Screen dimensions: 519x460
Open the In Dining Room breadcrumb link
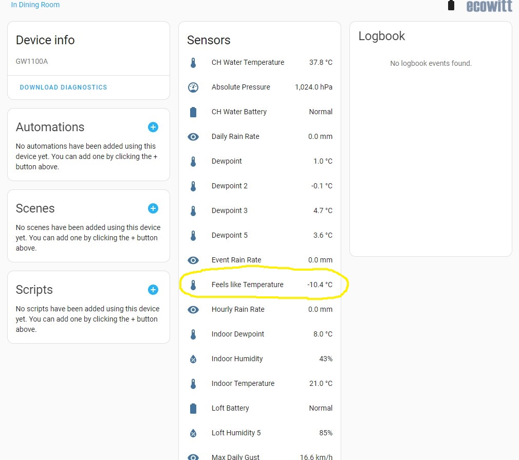click(x=35, y=5)
